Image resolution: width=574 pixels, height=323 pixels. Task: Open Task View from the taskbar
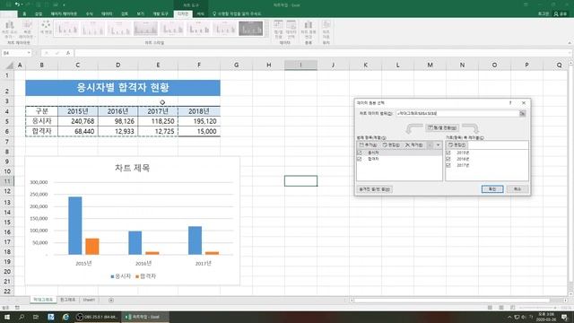[x=36, y=317]
